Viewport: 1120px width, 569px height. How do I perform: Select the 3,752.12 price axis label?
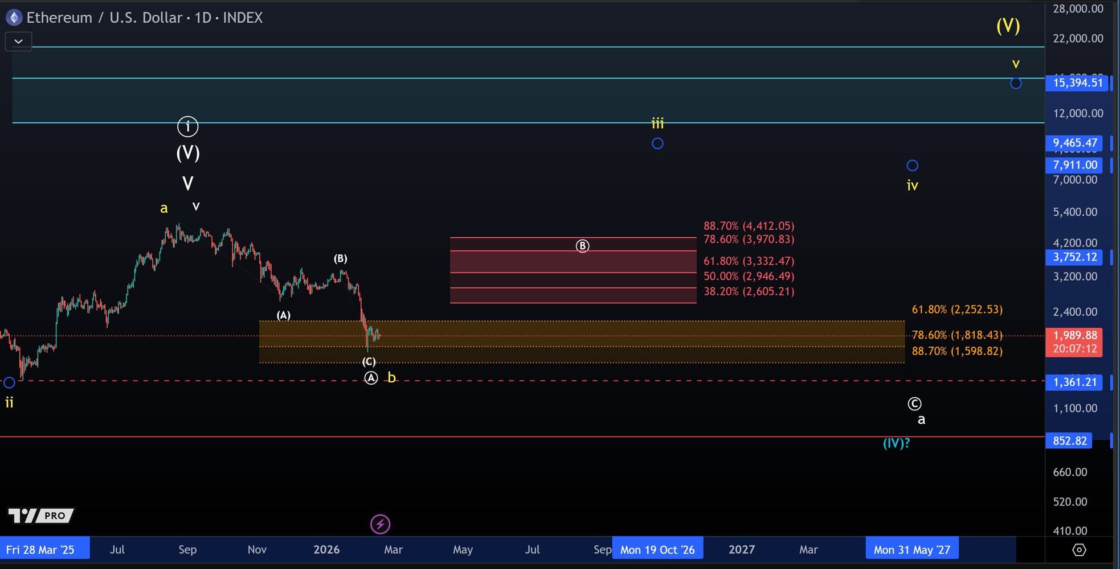coord(1074,257)
